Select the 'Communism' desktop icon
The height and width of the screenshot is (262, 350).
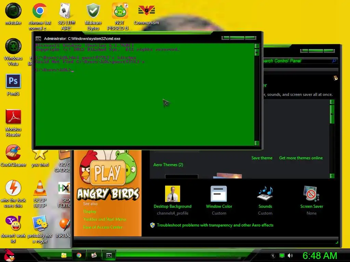pyautogui.click(x=146, y=14)
